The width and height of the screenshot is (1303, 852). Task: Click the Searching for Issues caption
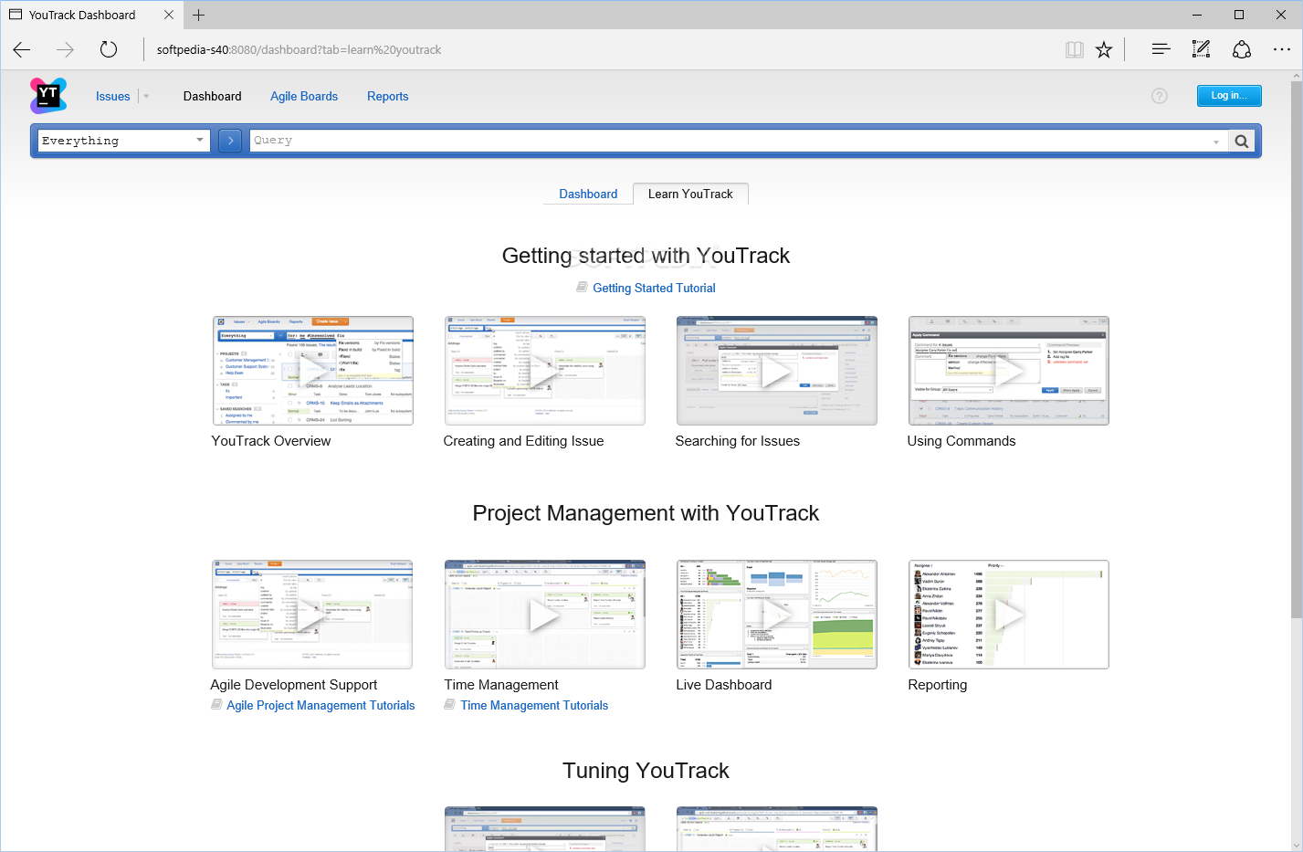738,441
